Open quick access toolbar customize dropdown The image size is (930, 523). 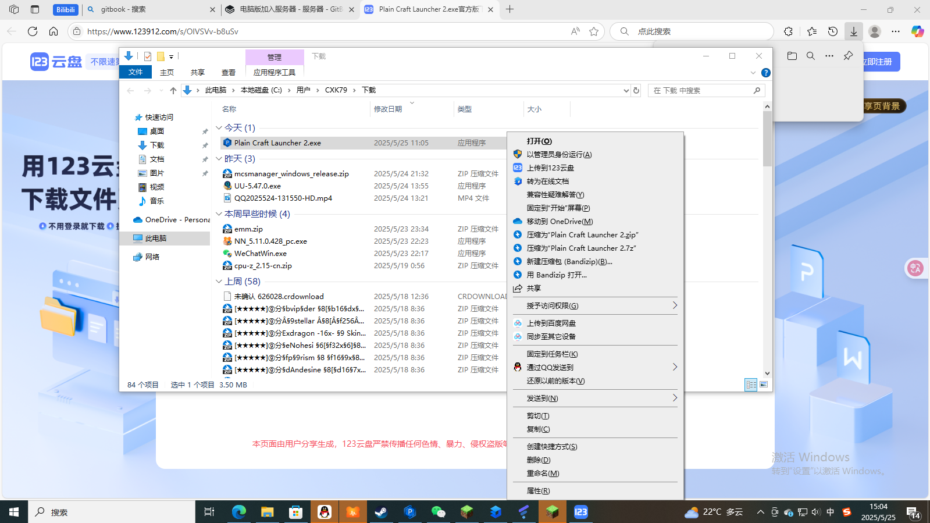pos(171,56)
